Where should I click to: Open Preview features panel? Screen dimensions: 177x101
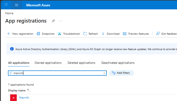[x=136, y=34]
